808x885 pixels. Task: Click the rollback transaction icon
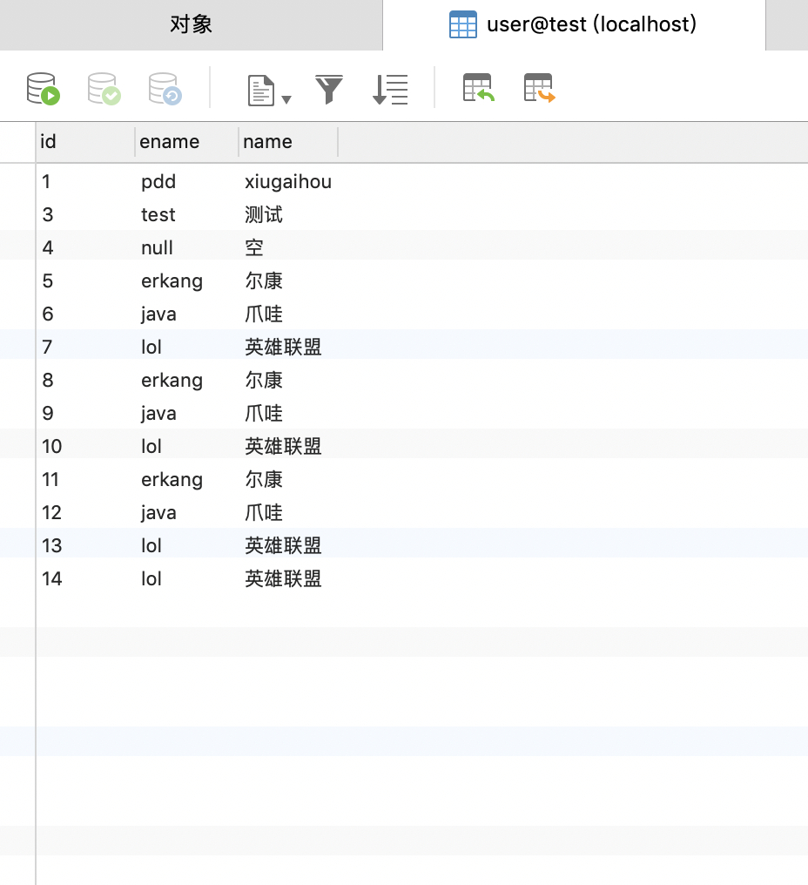click(165, 89)
